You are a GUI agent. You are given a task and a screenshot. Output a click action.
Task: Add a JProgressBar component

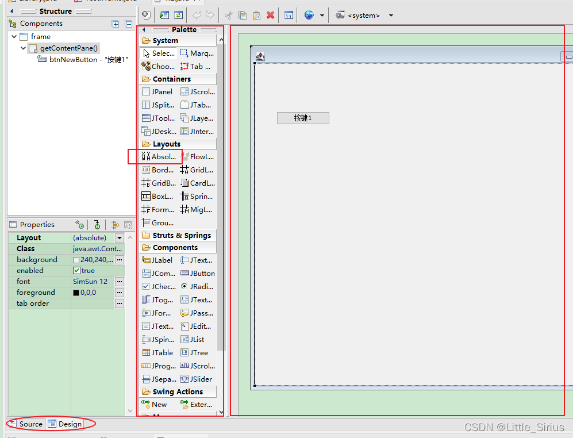(159, 366)
